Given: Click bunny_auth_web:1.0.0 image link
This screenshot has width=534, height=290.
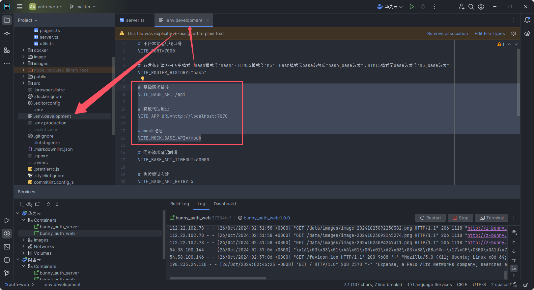Looking at the screenshot, I should point(267,218).
